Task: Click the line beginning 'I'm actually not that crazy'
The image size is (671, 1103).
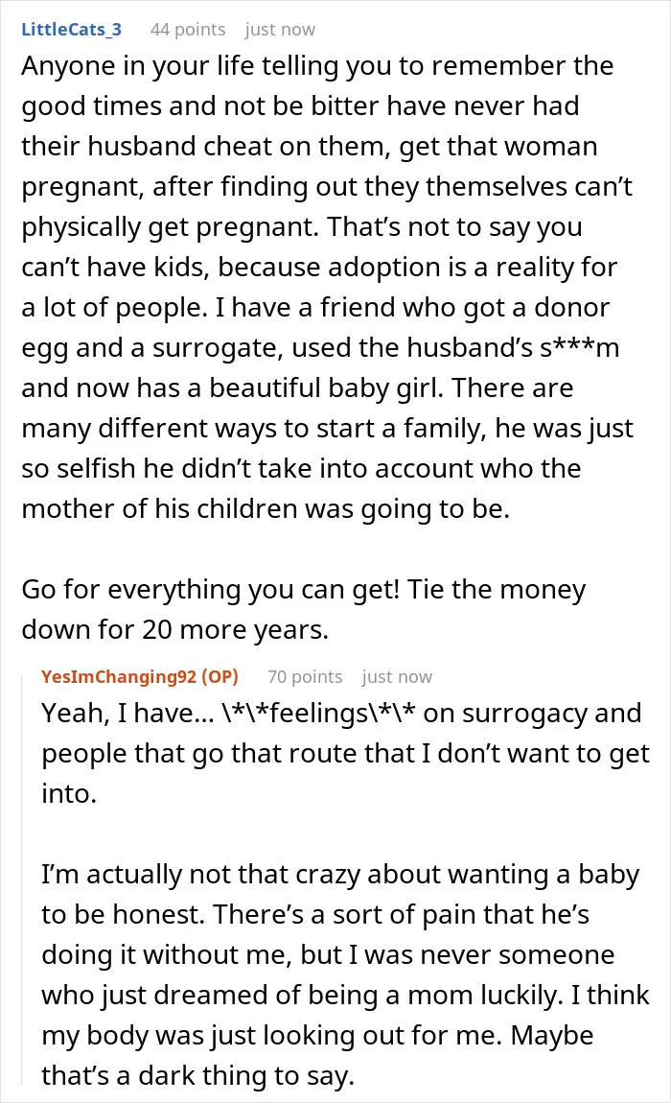Action: pos(340,875)
